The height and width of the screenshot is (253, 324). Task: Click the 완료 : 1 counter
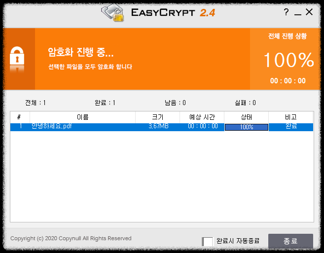tap(105, 103)
